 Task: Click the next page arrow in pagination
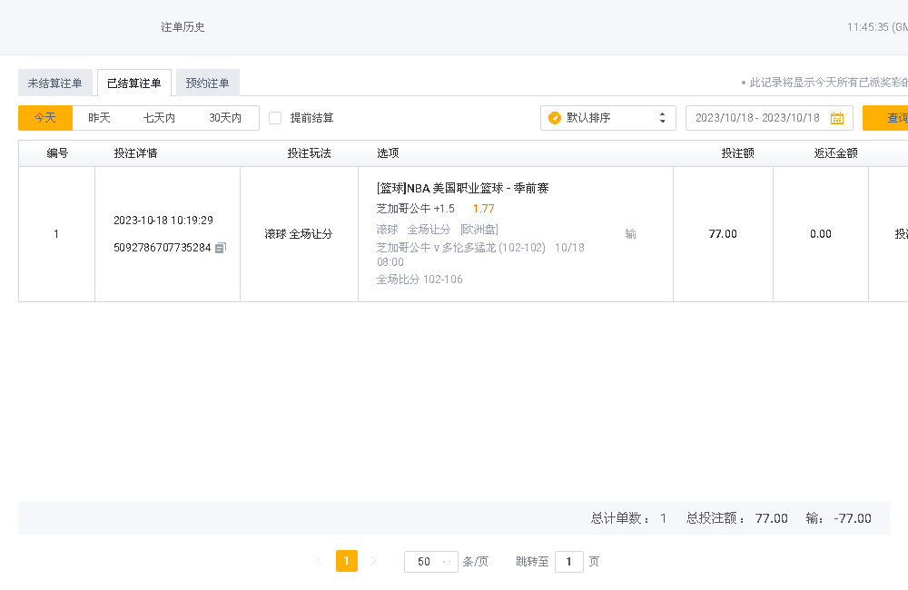[x=373, y=562]
